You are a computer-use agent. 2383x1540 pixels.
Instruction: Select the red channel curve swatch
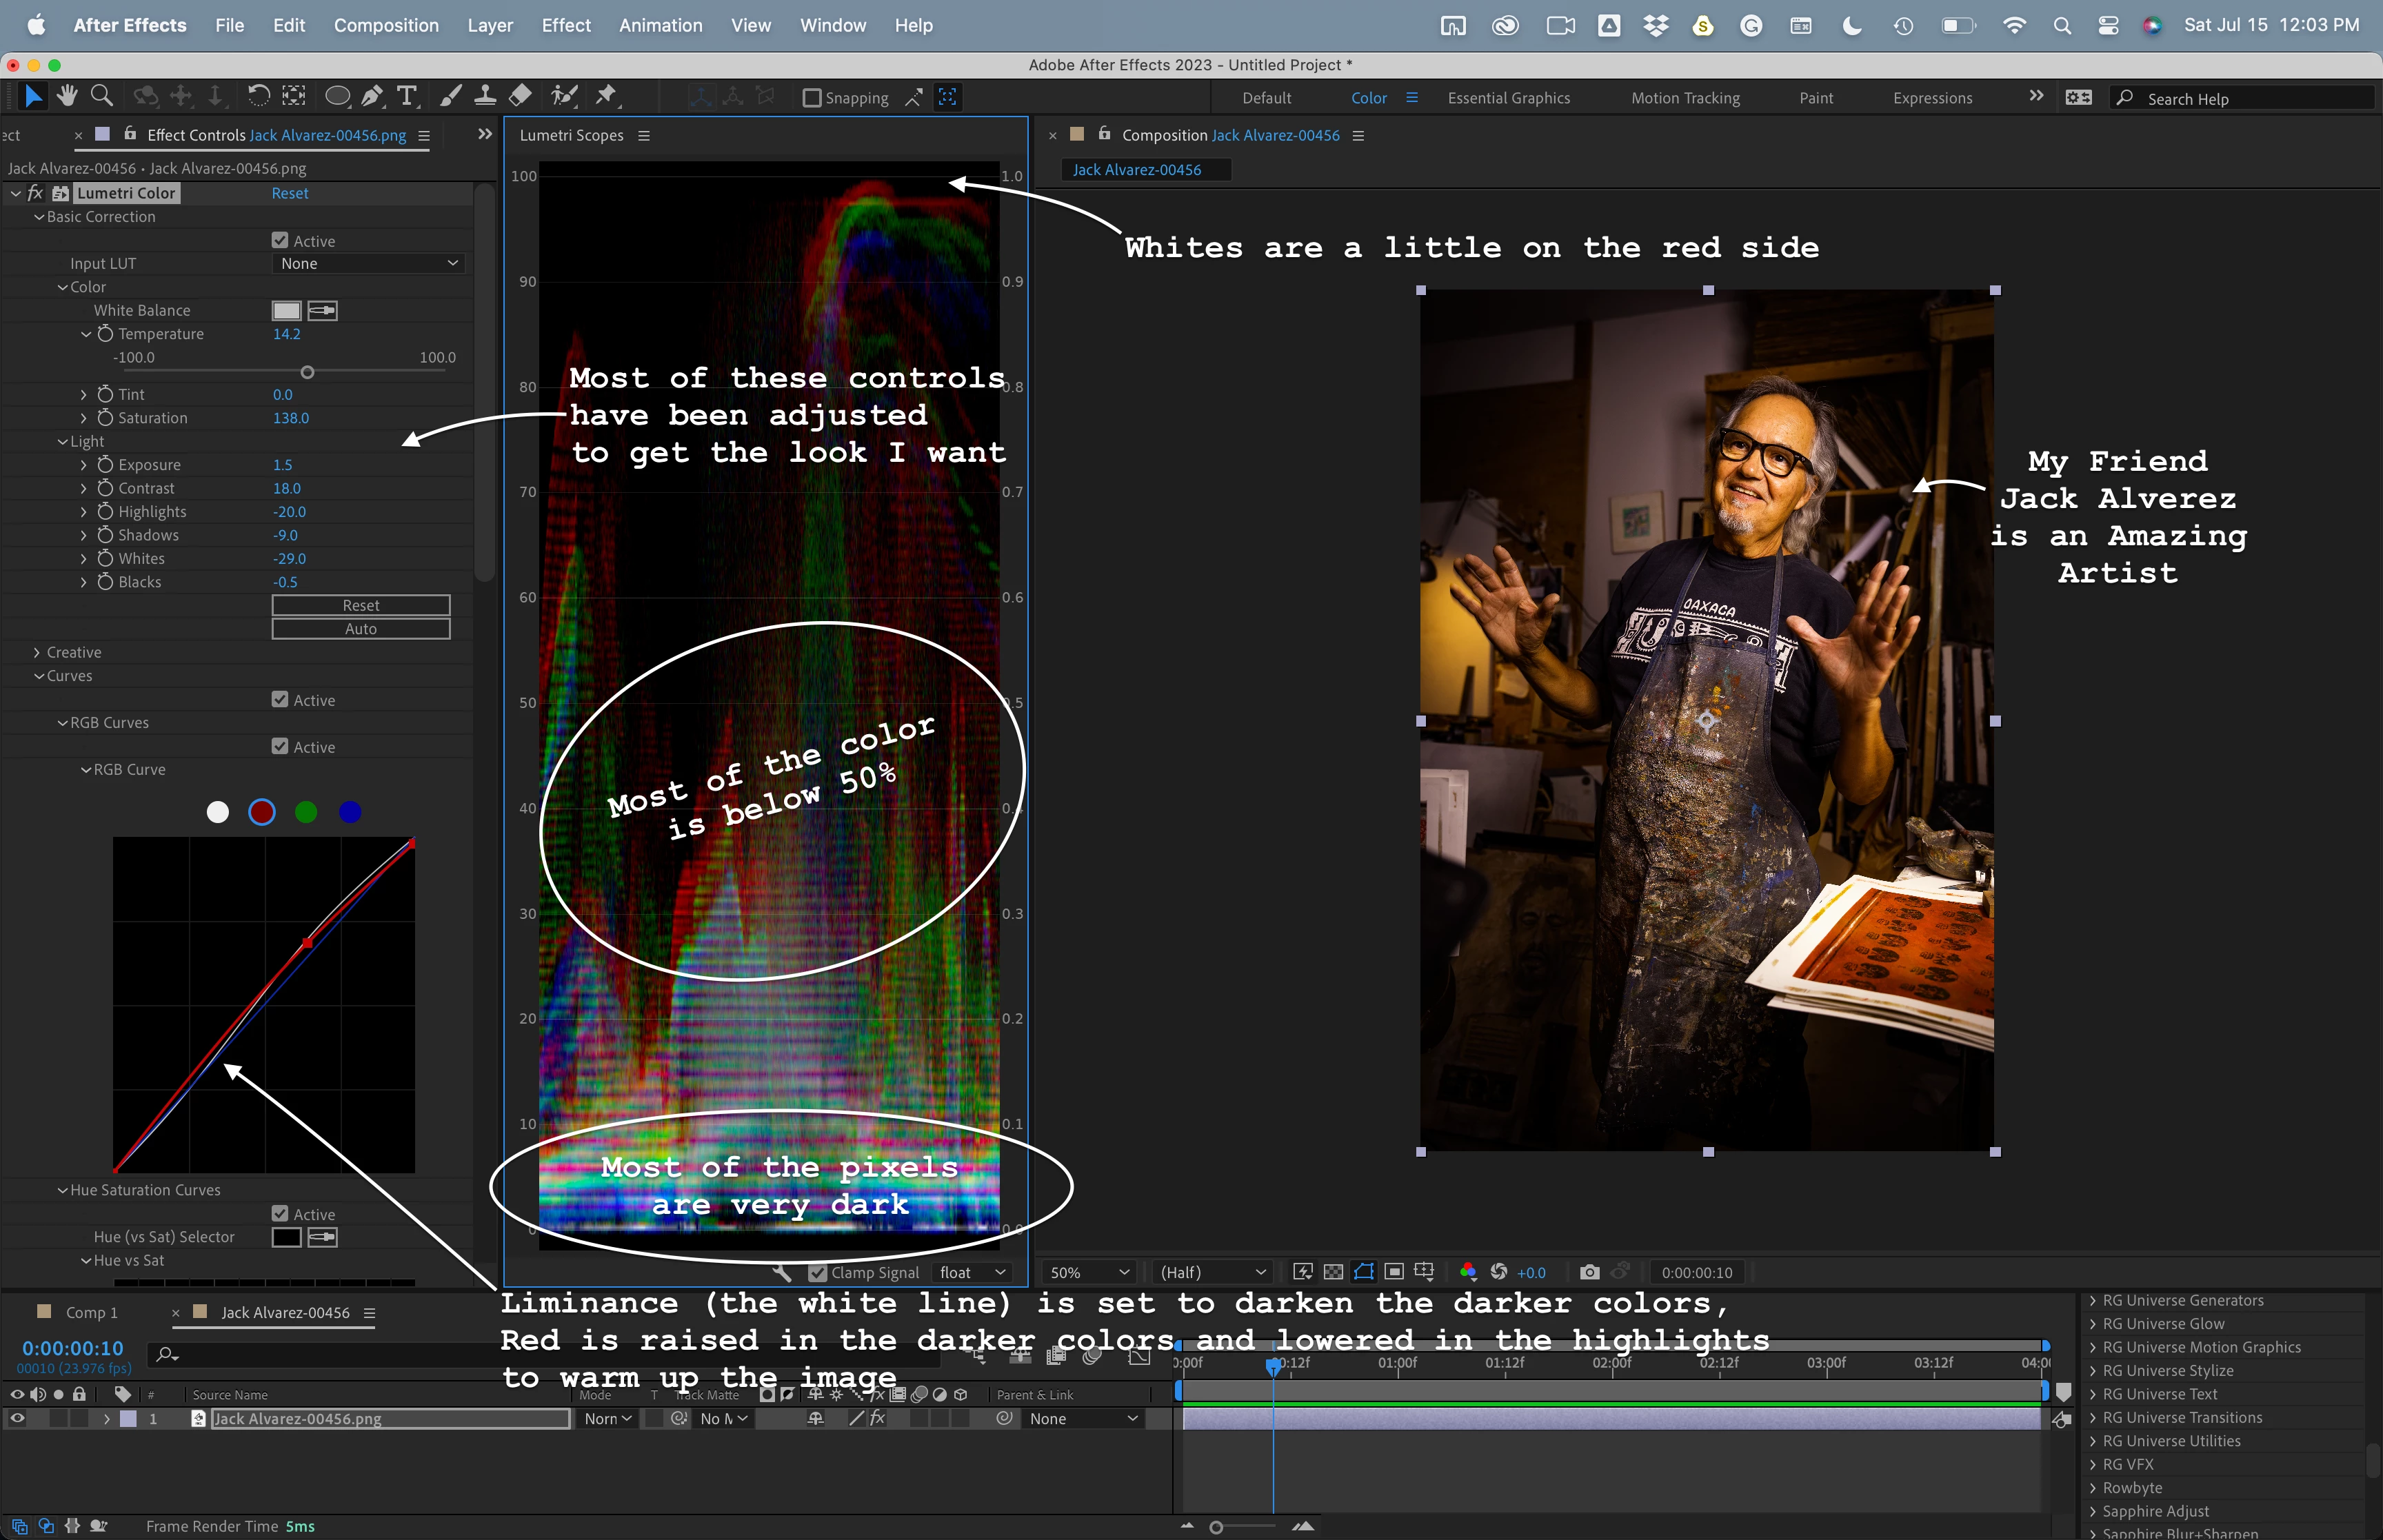pos(262,812)
